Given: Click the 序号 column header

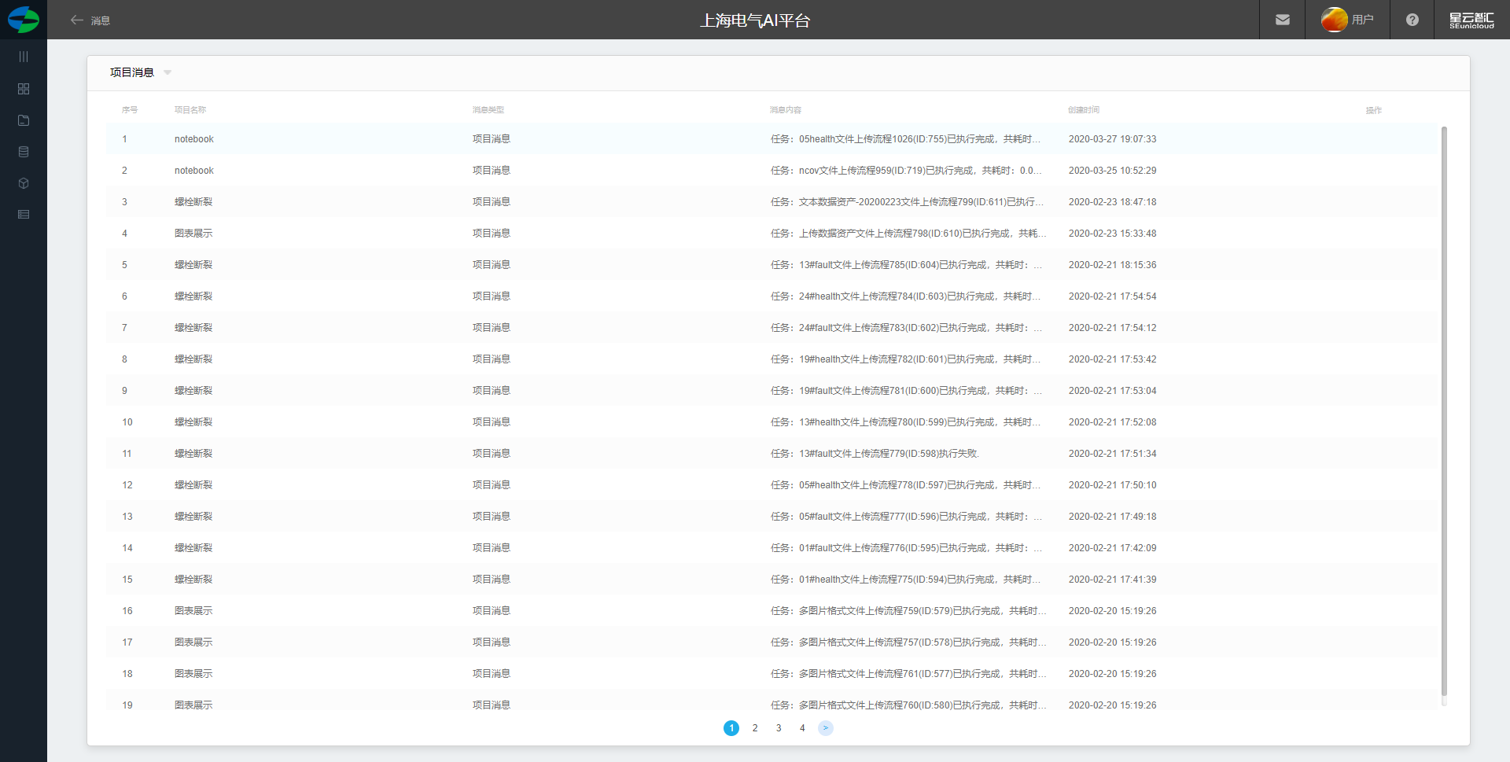Looking at the screenshot, I should [x=130, y=110].
